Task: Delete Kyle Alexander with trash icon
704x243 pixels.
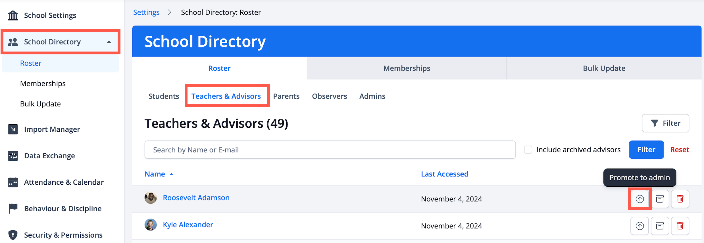Action: [680, 226]
